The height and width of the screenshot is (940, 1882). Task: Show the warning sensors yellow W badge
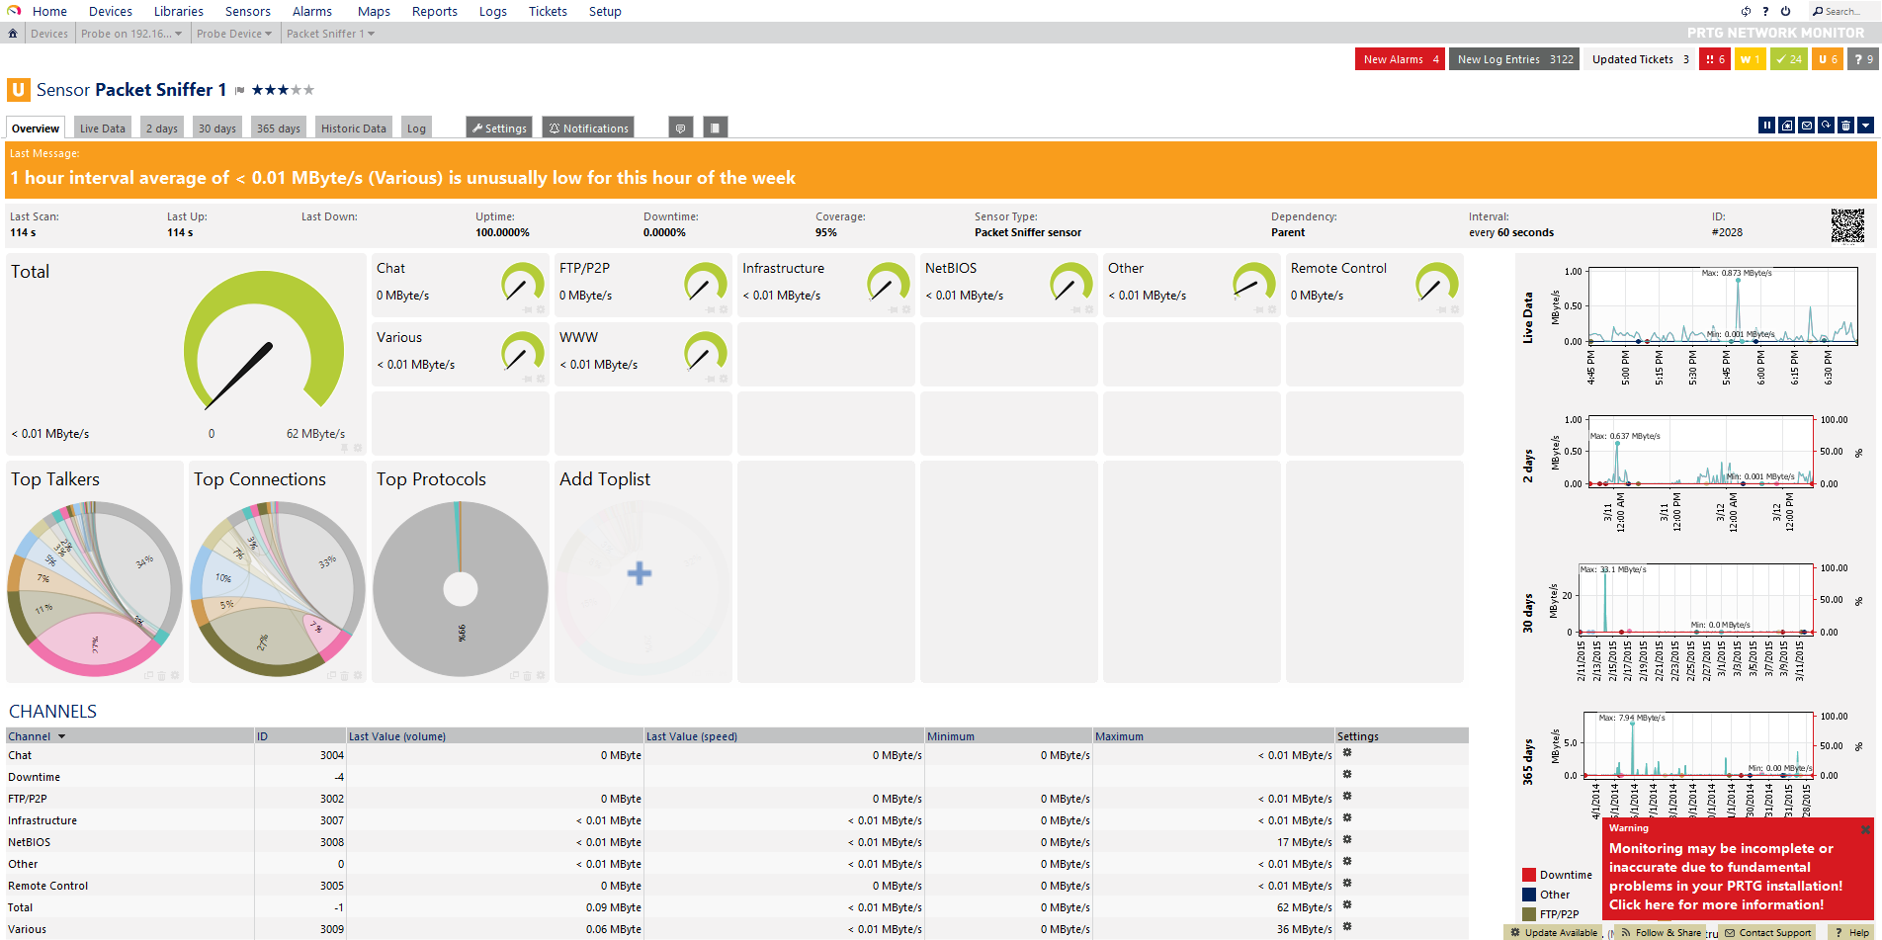[x=1750, y=59]
